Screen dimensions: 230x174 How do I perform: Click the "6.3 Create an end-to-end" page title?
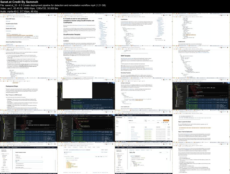[79, 21]
